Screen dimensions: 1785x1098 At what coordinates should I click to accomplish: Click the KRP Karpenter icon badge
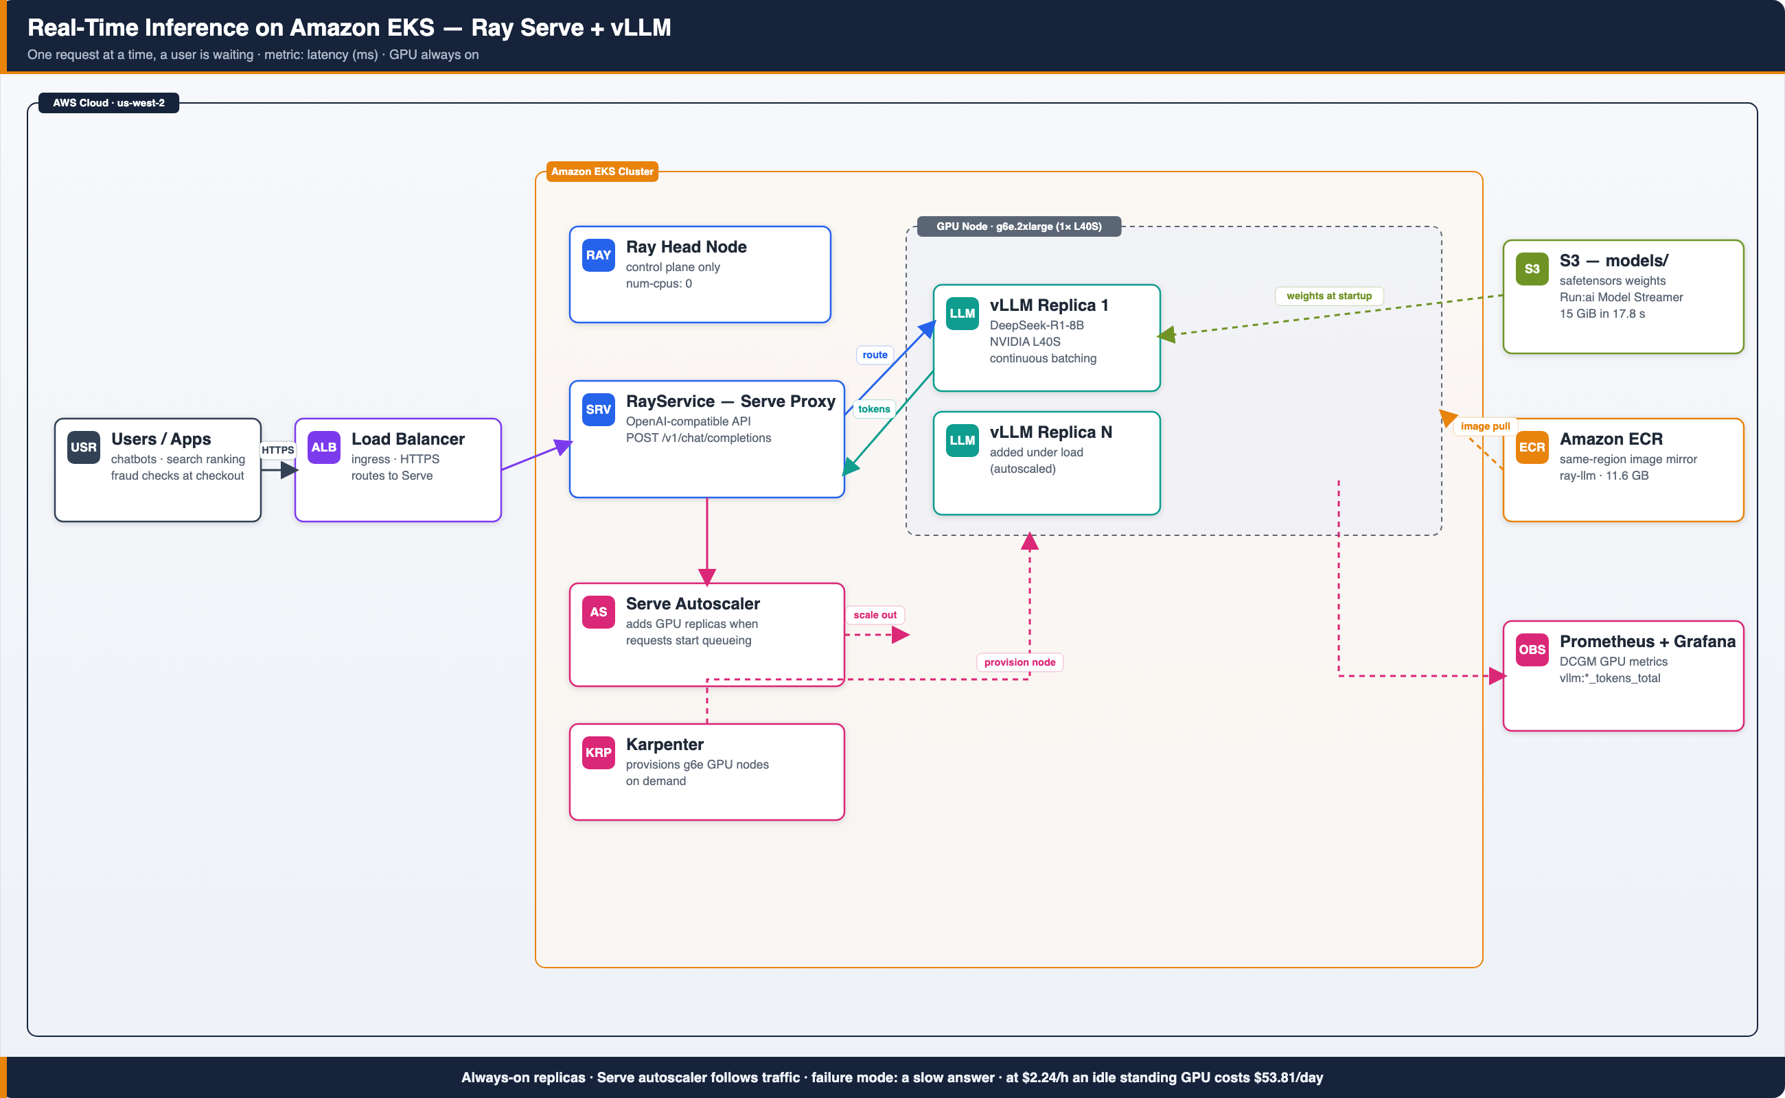click(599, 752)
